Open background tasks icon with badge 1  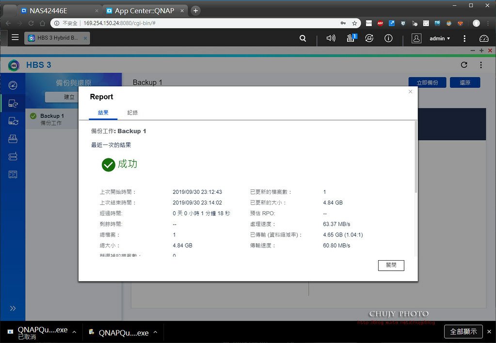[x=352, y=38]
